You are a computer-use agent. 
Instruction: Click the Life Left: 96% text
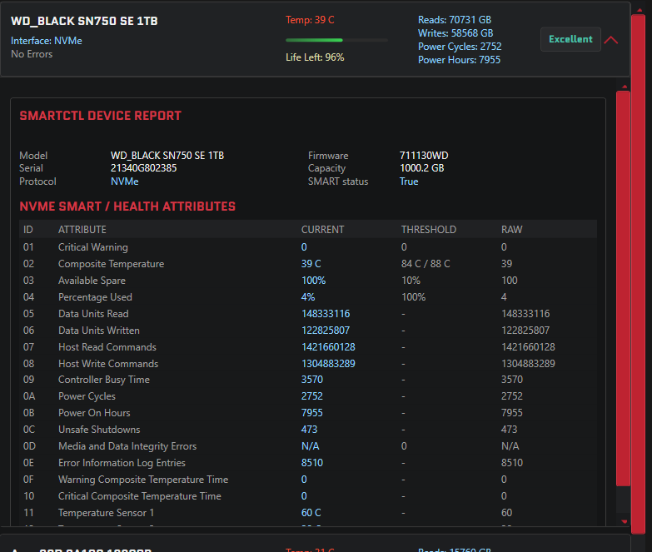[x=315, y=57]
